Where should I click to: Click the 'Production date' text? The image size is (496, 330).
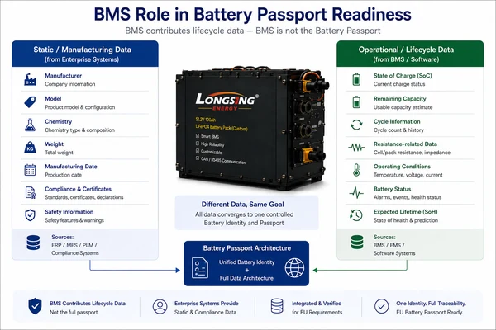coord(64,175)
